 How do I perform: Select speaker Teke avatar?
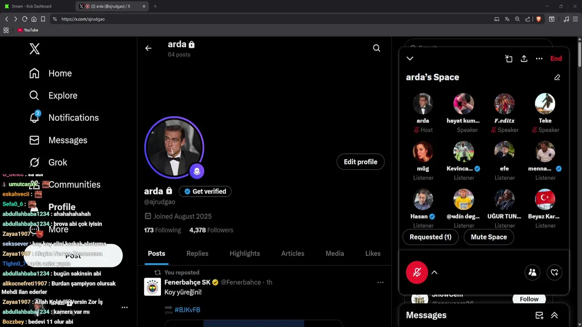(x=545, y=104)
